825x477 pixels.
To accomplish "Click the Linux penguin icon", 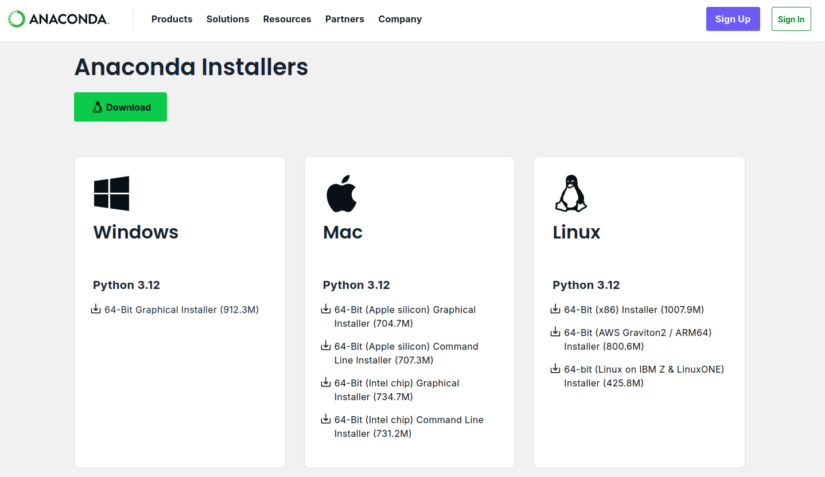I will coord(571,194).
